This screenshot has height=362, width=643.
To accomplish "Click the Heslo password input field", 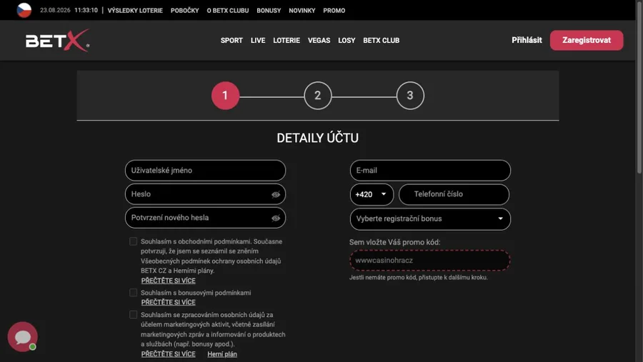I will 205,194.
